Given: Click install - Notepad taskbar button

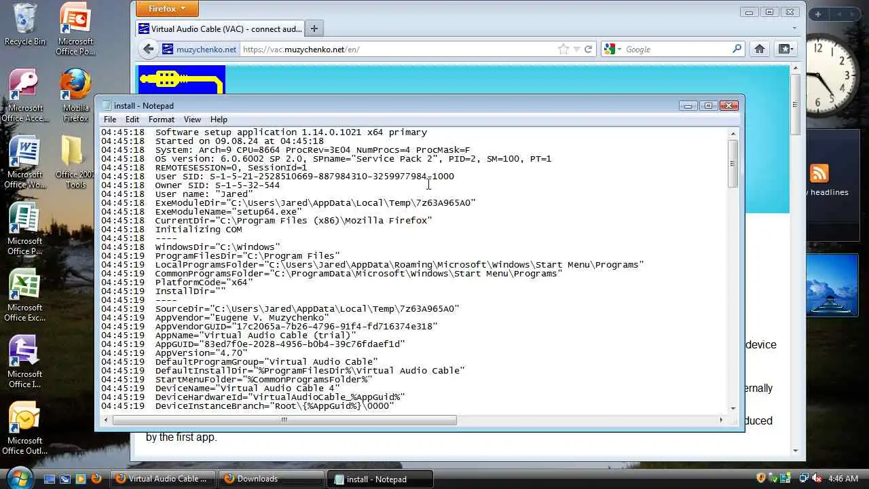Looking at the screenshot, I should pos(380,479).
